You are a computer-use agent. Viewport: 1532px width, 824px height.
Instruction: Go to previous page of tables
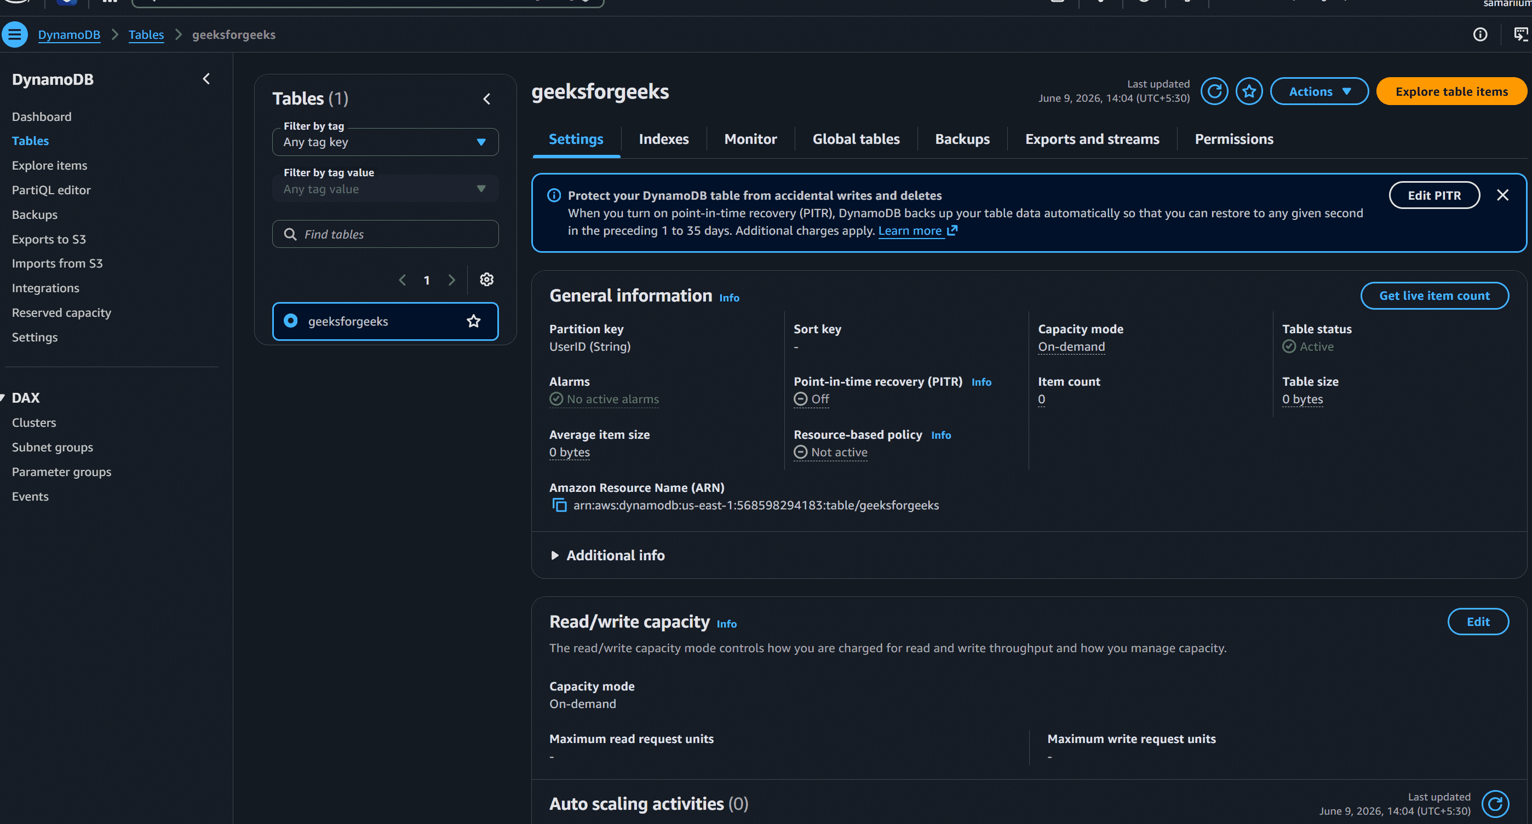[x=403, y=280]
